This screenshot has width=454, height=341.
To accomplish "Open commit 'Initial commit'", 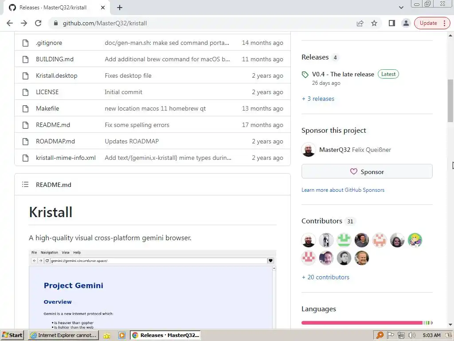I will 123,92.
